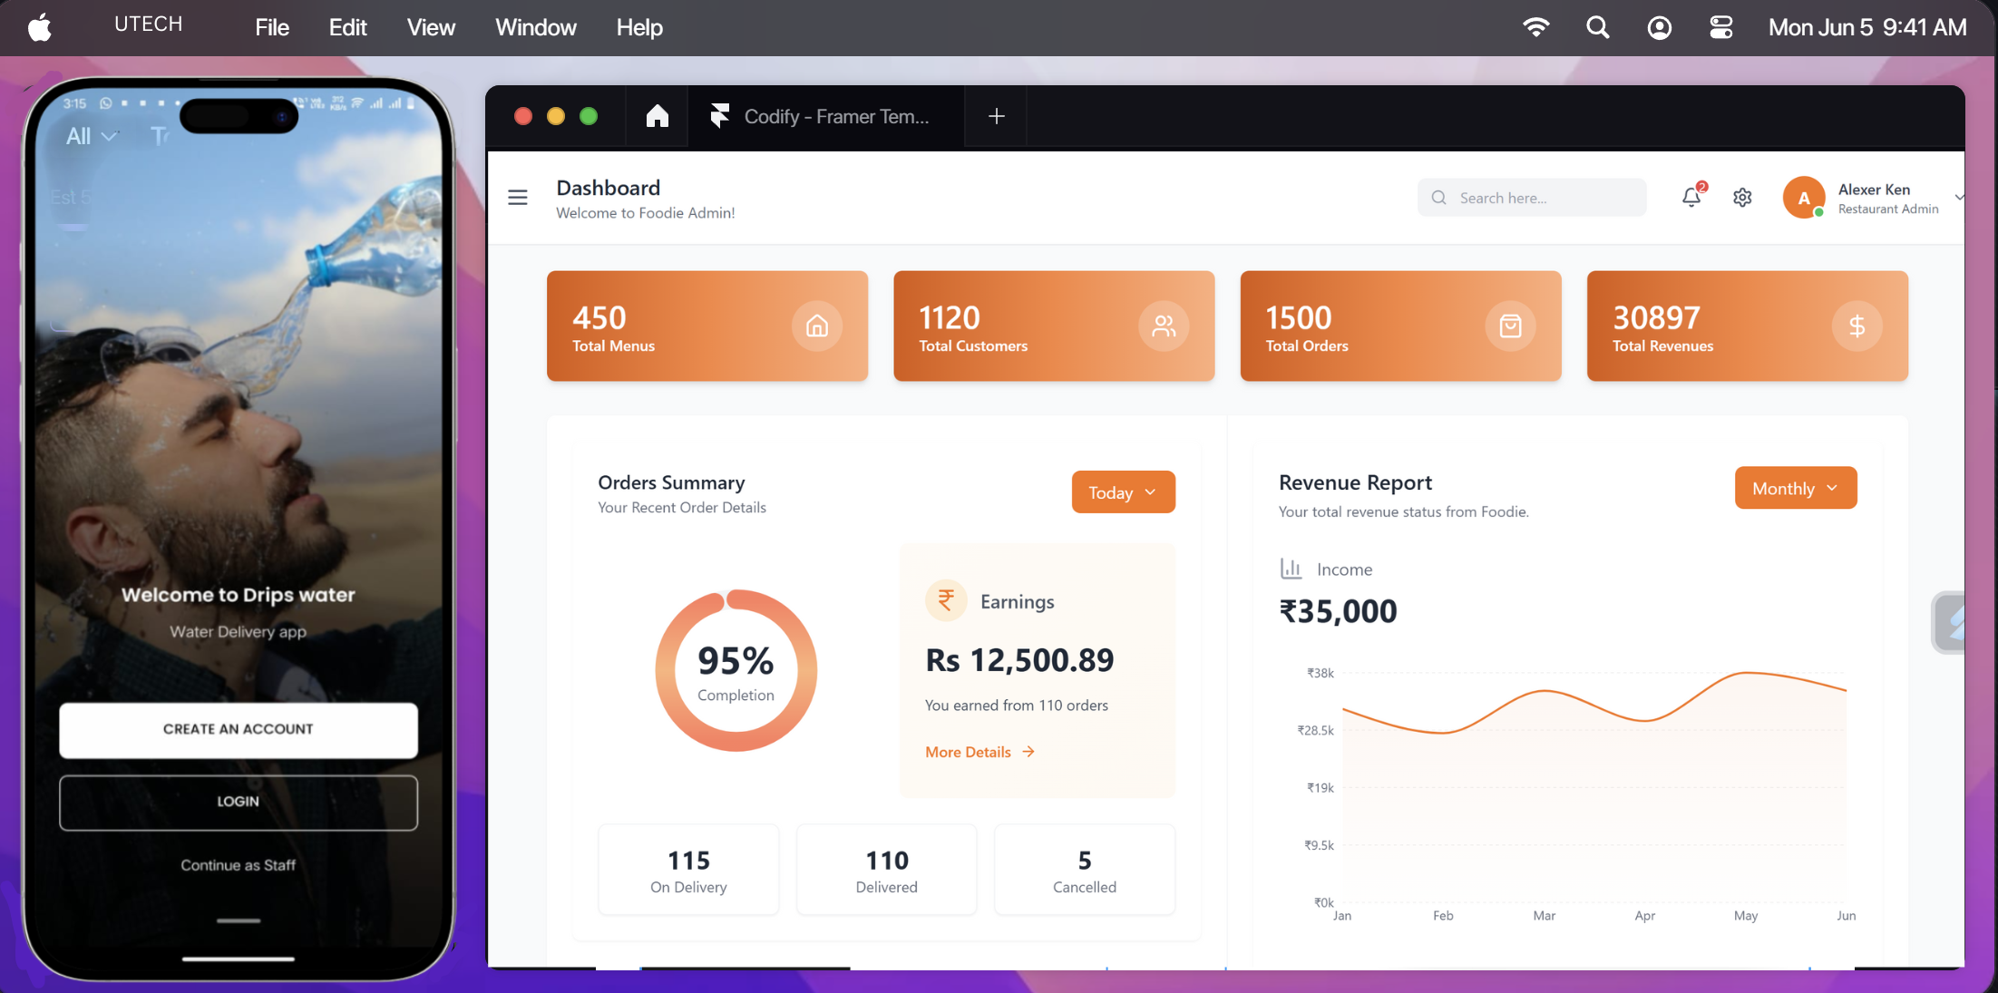This screenshot has width=1998, height=993.
Task: Open the Window menu
Action: pos(536,27)
